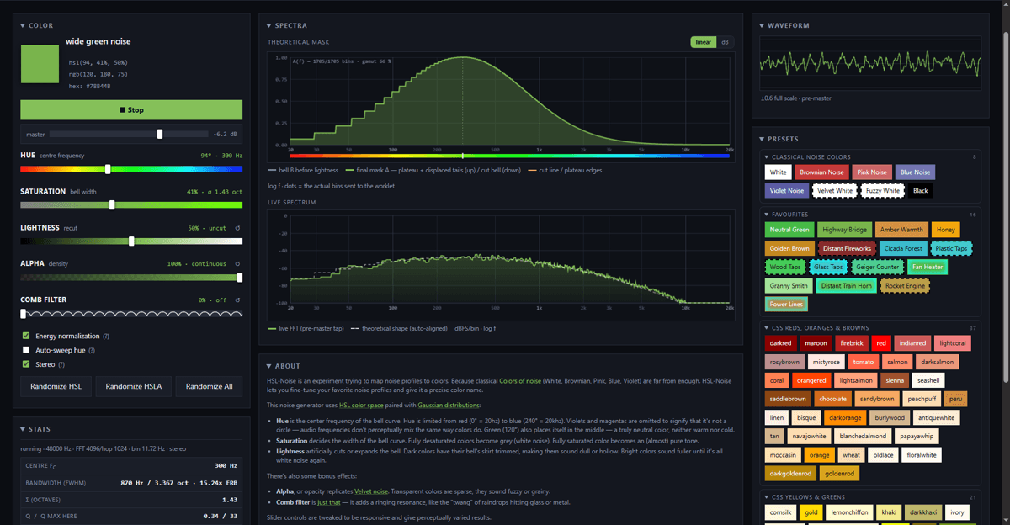Pick the Fan Heater preset
Viewport: 1010px width, 525px height.
(927, 267)
